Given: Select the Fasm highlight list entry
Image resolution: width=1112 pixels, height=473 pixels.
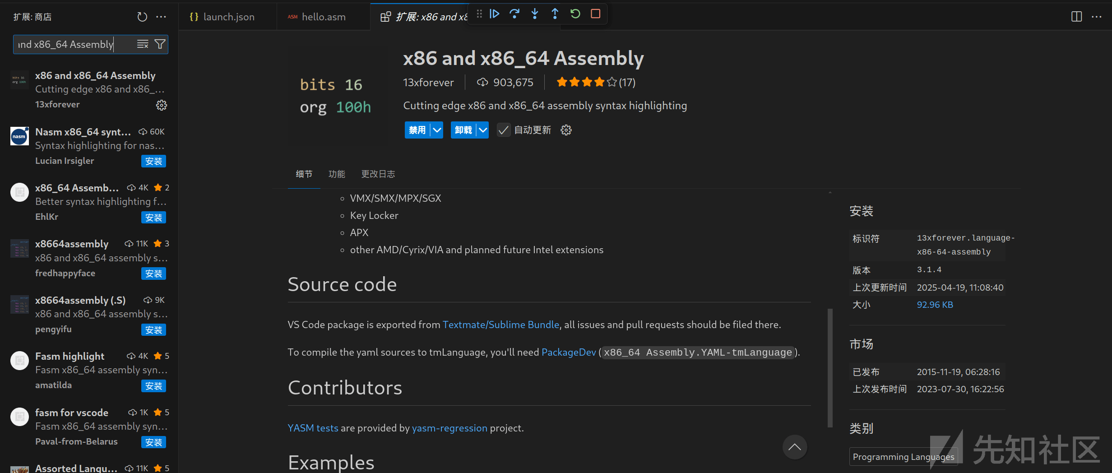Looking at the screenshot, I should pos(89,371).
